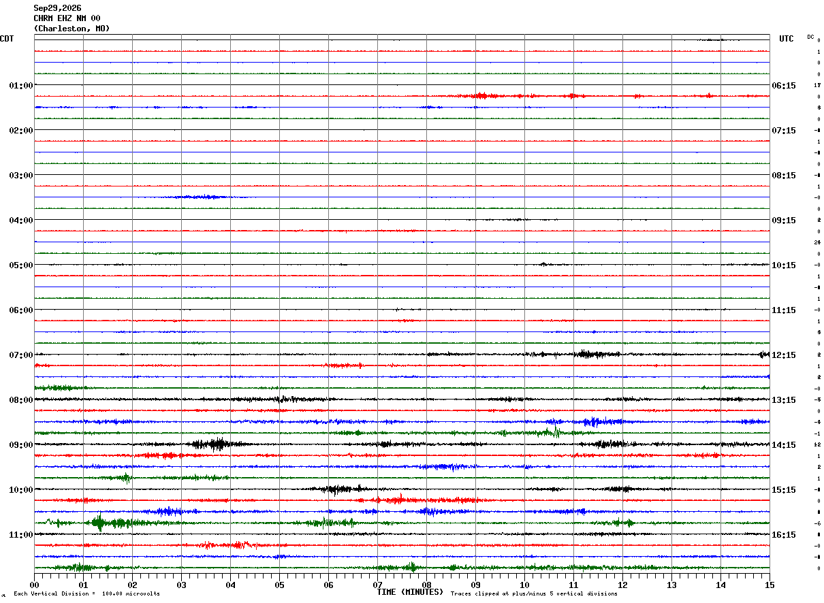Viewport: 824px width, 603px height.
Task: Select the Sep29,2026 date header
Action: point(57,8)
